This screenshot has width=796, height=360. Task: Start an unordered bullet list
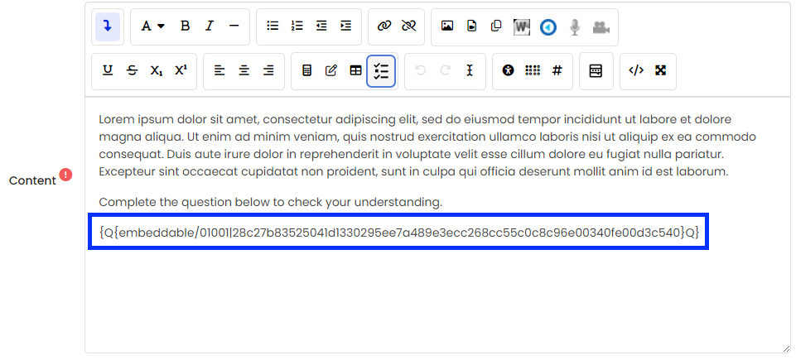pos(273,26)
